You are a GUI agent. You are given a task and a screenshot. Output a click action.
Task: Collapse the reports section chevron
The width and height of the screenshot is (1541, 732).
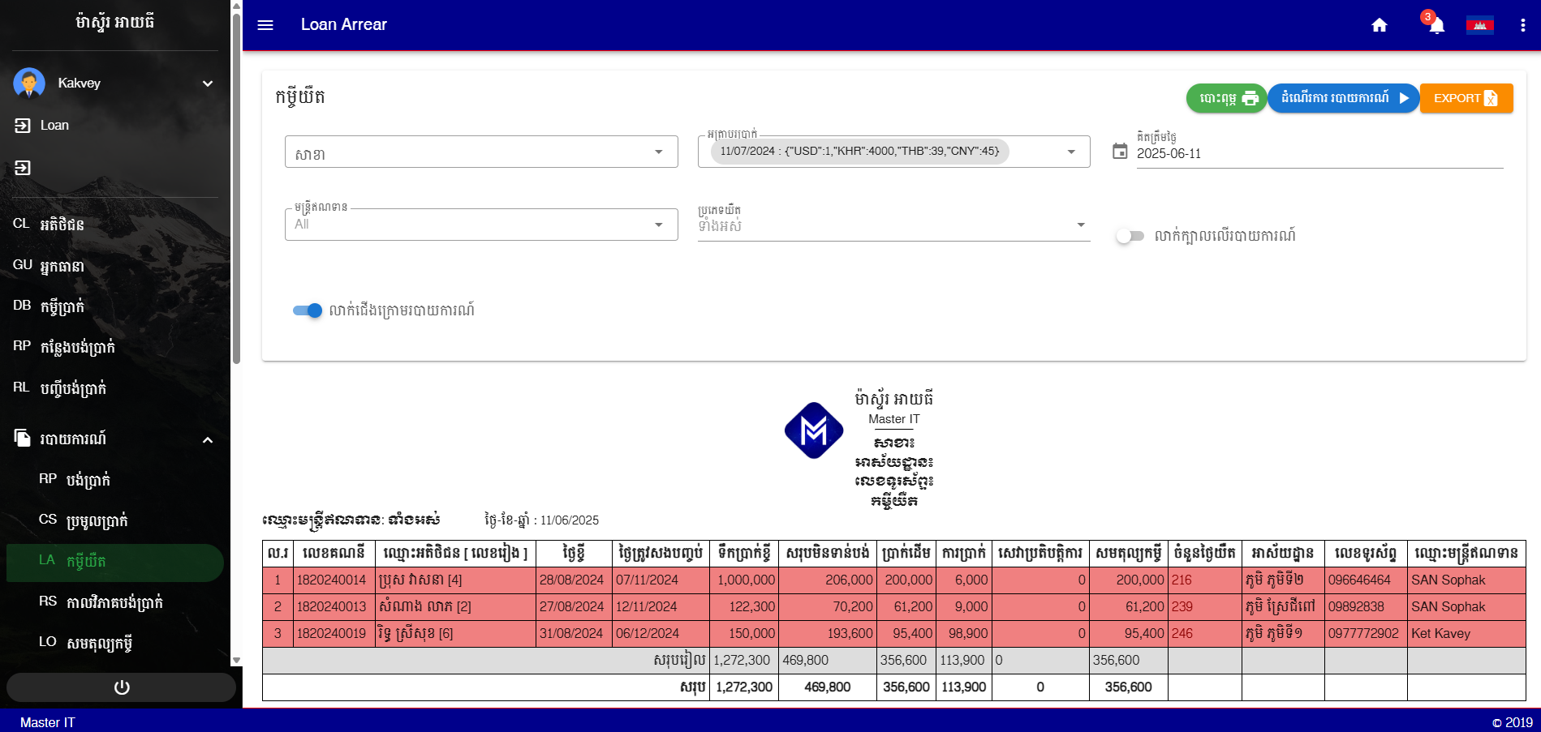pyautogui.click(x=208, y=440)
